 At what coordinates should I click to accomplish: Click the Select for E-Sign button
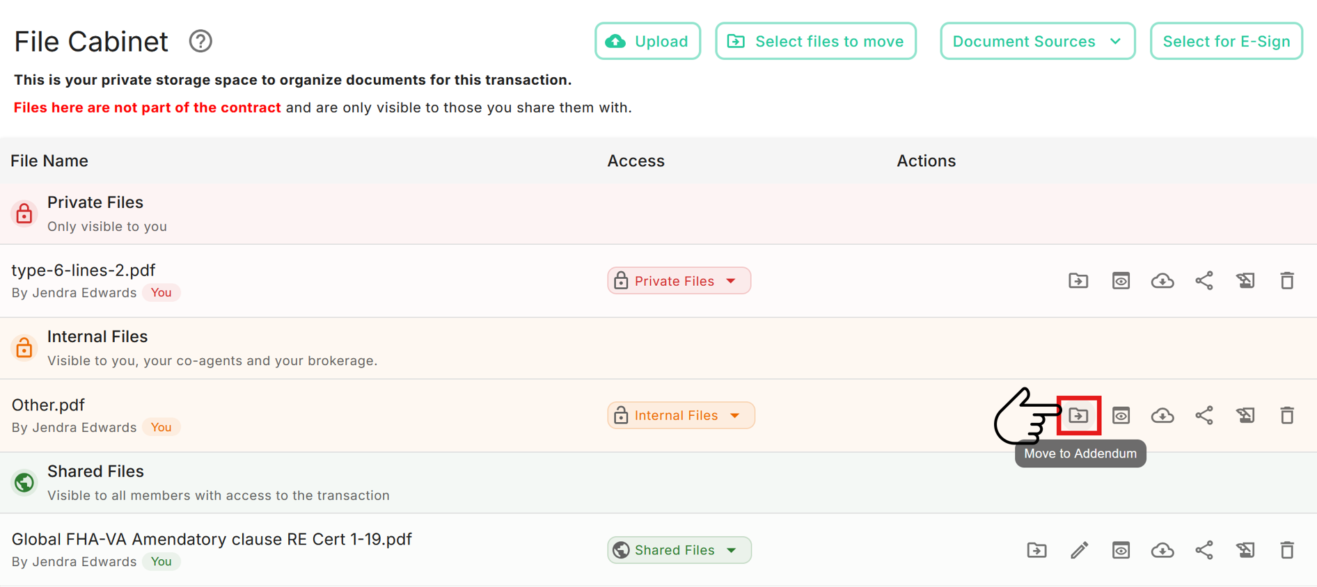coord(1226,41)
